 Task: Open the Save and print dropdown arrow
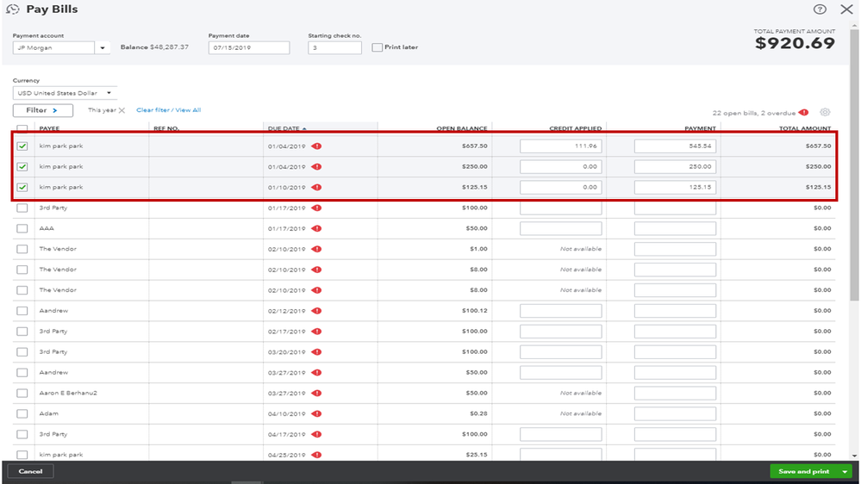pyautogui.click(x=844, y=472)
